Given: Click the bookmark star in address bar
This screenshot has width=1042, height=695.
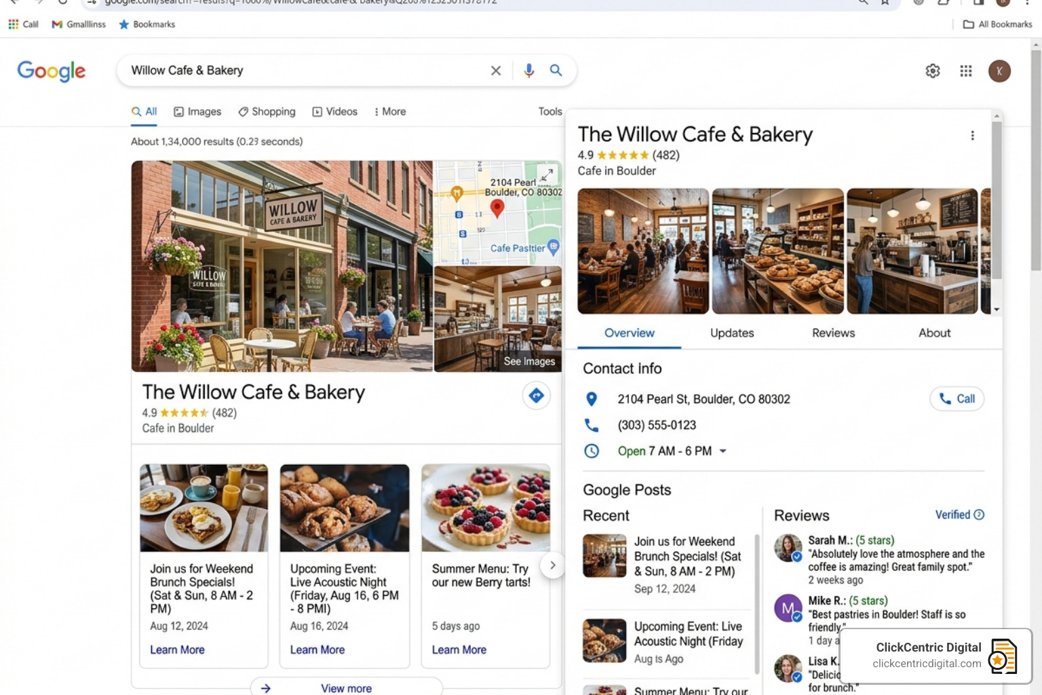Looking at the screenshot, I should tap(885, 3).
